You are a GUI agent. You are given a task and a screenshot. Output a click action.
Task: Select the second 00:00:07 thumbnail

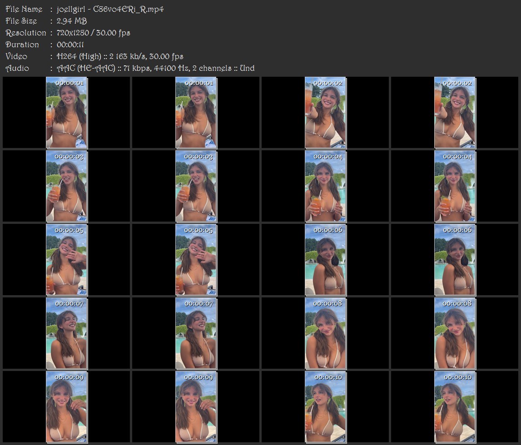(196, 333)
